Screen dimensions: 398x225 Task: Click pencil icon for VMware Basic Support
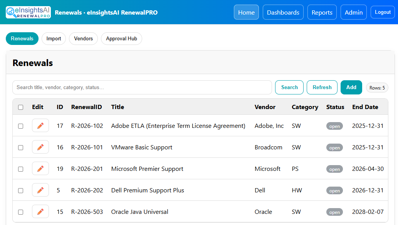[x=40, y=147]
